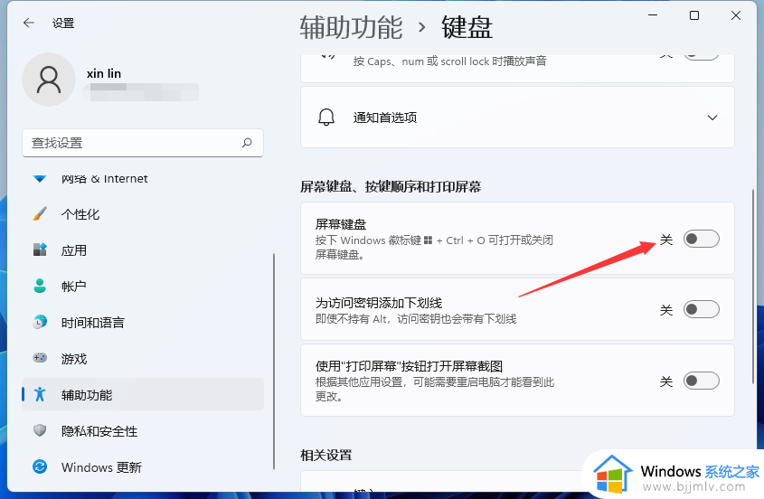This screenshot has height=499, width=764.
Task: Open 时间和语言 settings page
Action: click(x=143, y=322)
